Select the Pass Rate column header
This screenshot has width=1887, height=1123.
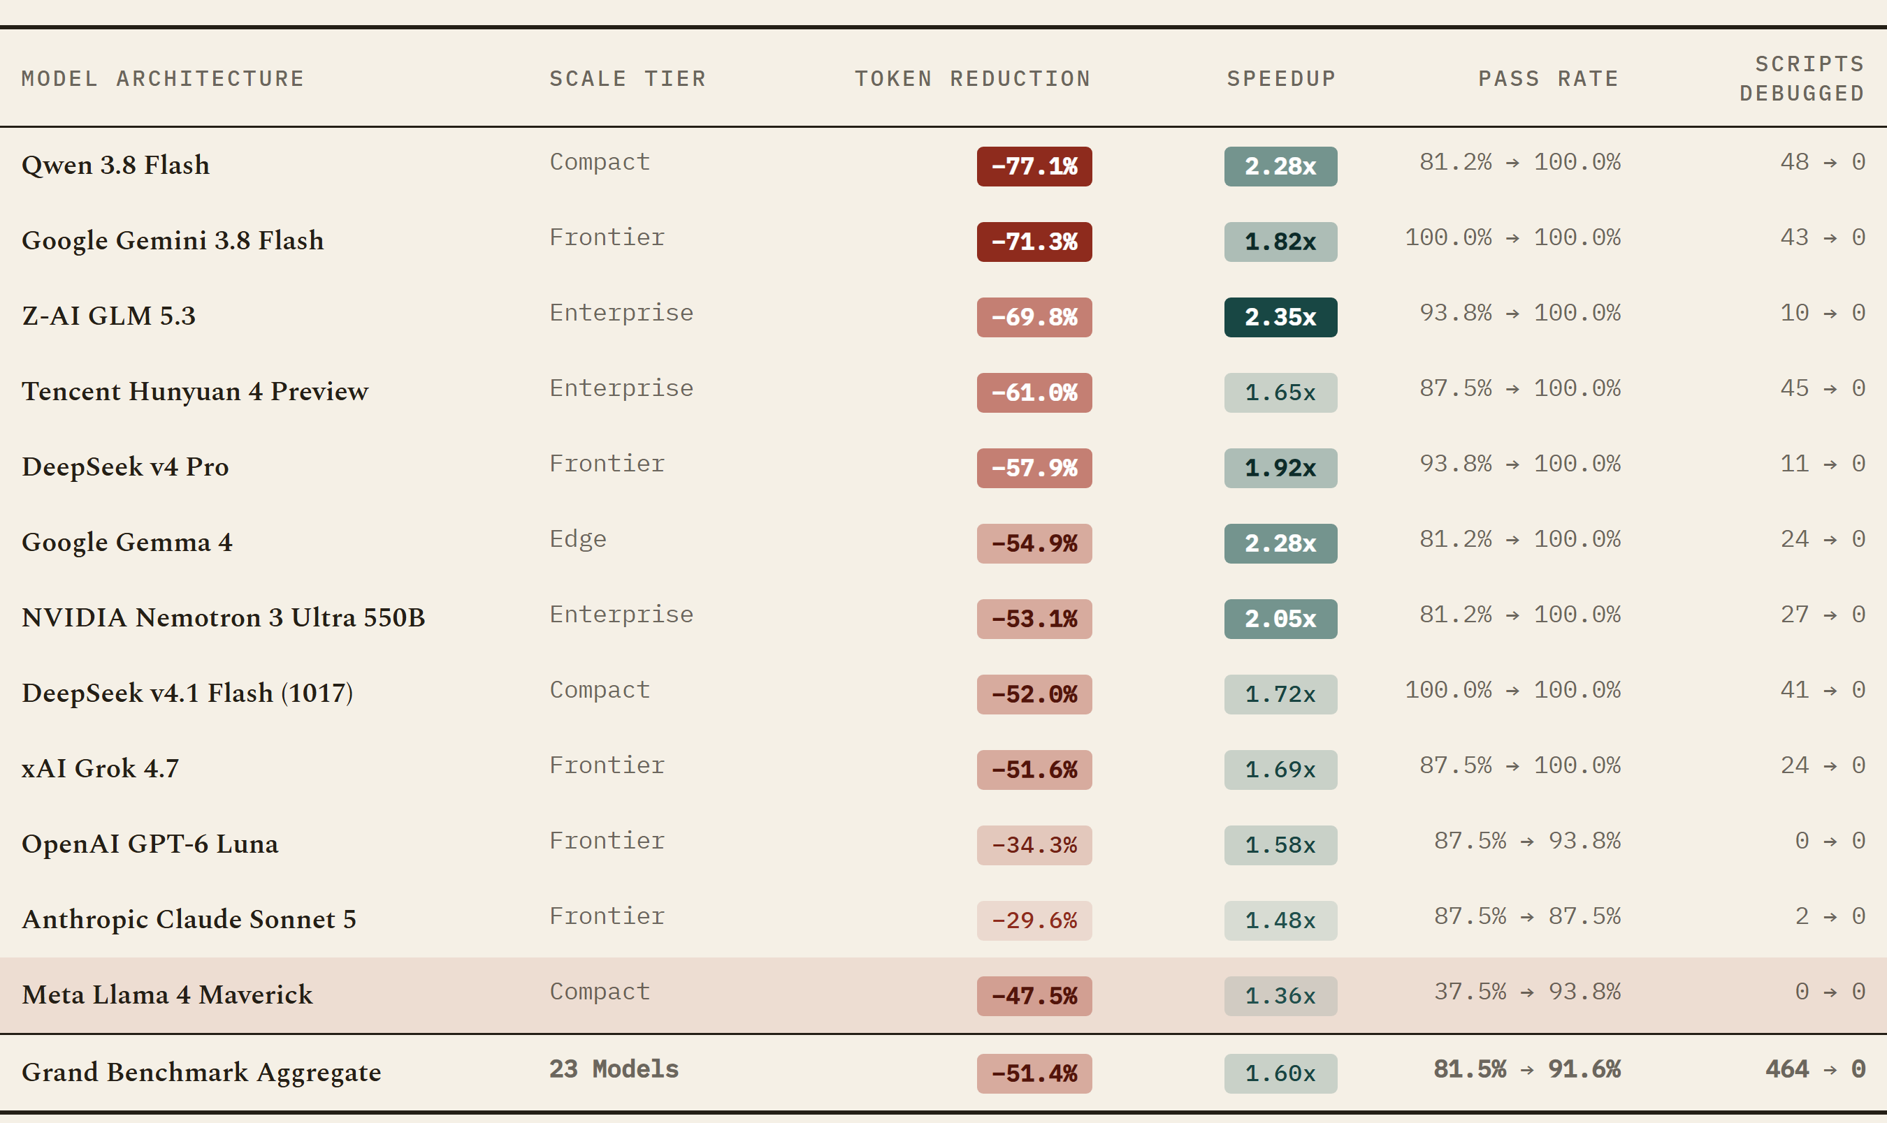pyautogui.click(x=1549, y=79)
